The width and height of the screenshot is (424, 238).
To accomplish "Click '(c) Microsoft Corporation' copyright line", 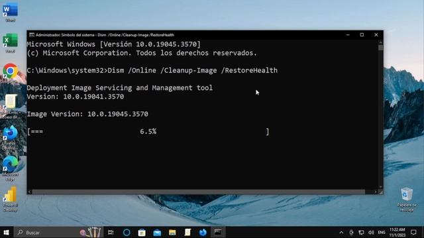I will tap(142, 53).
